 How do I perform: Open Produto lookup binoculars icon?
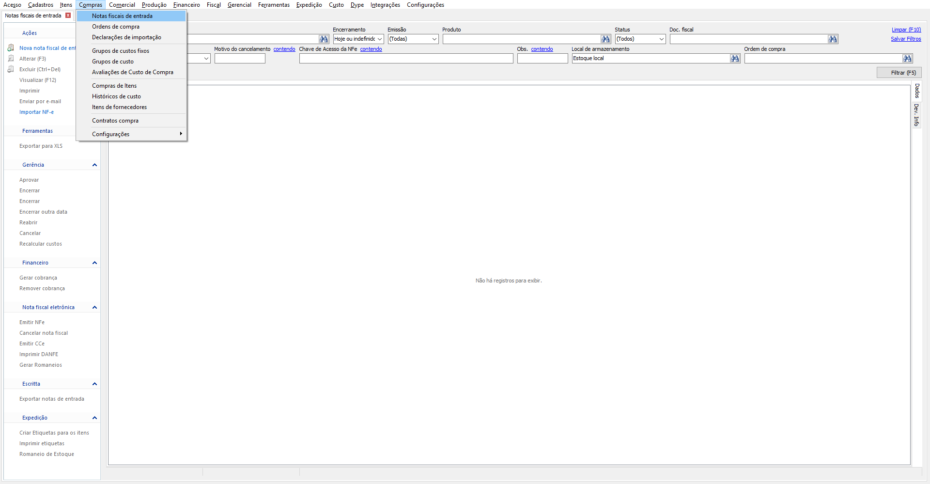(x=605, y=39)
